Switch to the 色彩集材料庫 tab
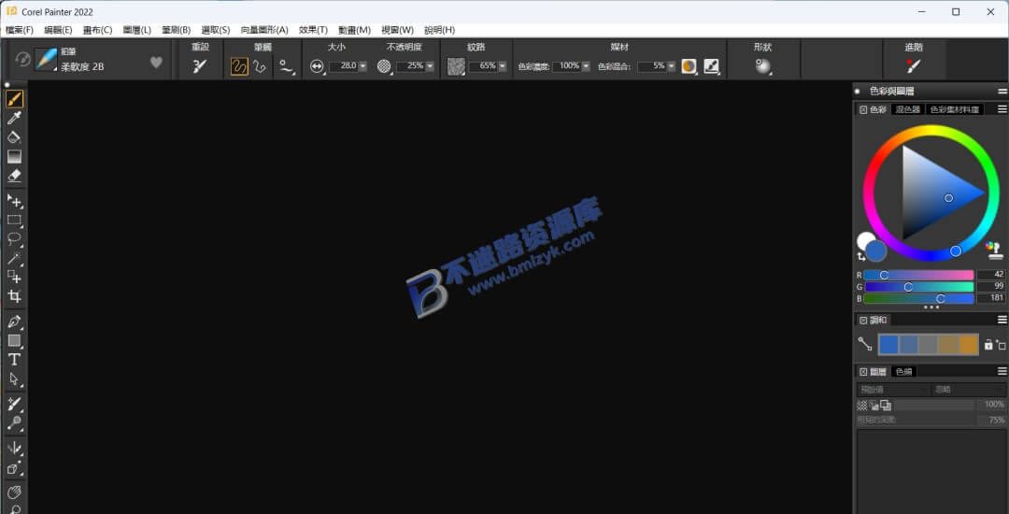Screen dimensions: 1009x514 coord(954,109)
